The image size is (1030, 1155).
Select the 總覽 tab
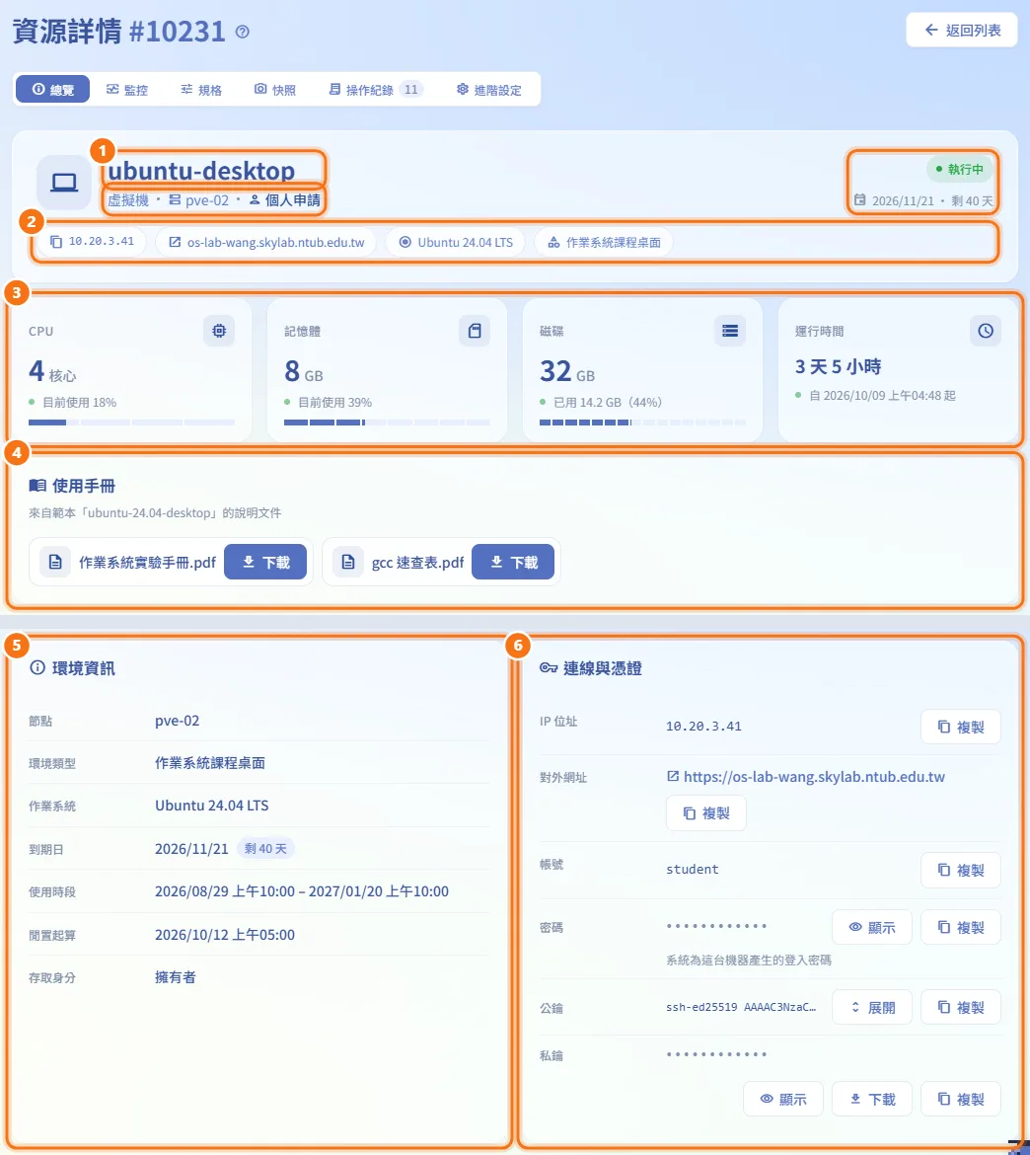coord(53,89)
